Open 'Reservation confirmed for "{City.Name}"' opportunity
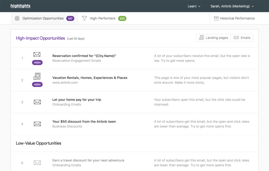 coord(84,56)
